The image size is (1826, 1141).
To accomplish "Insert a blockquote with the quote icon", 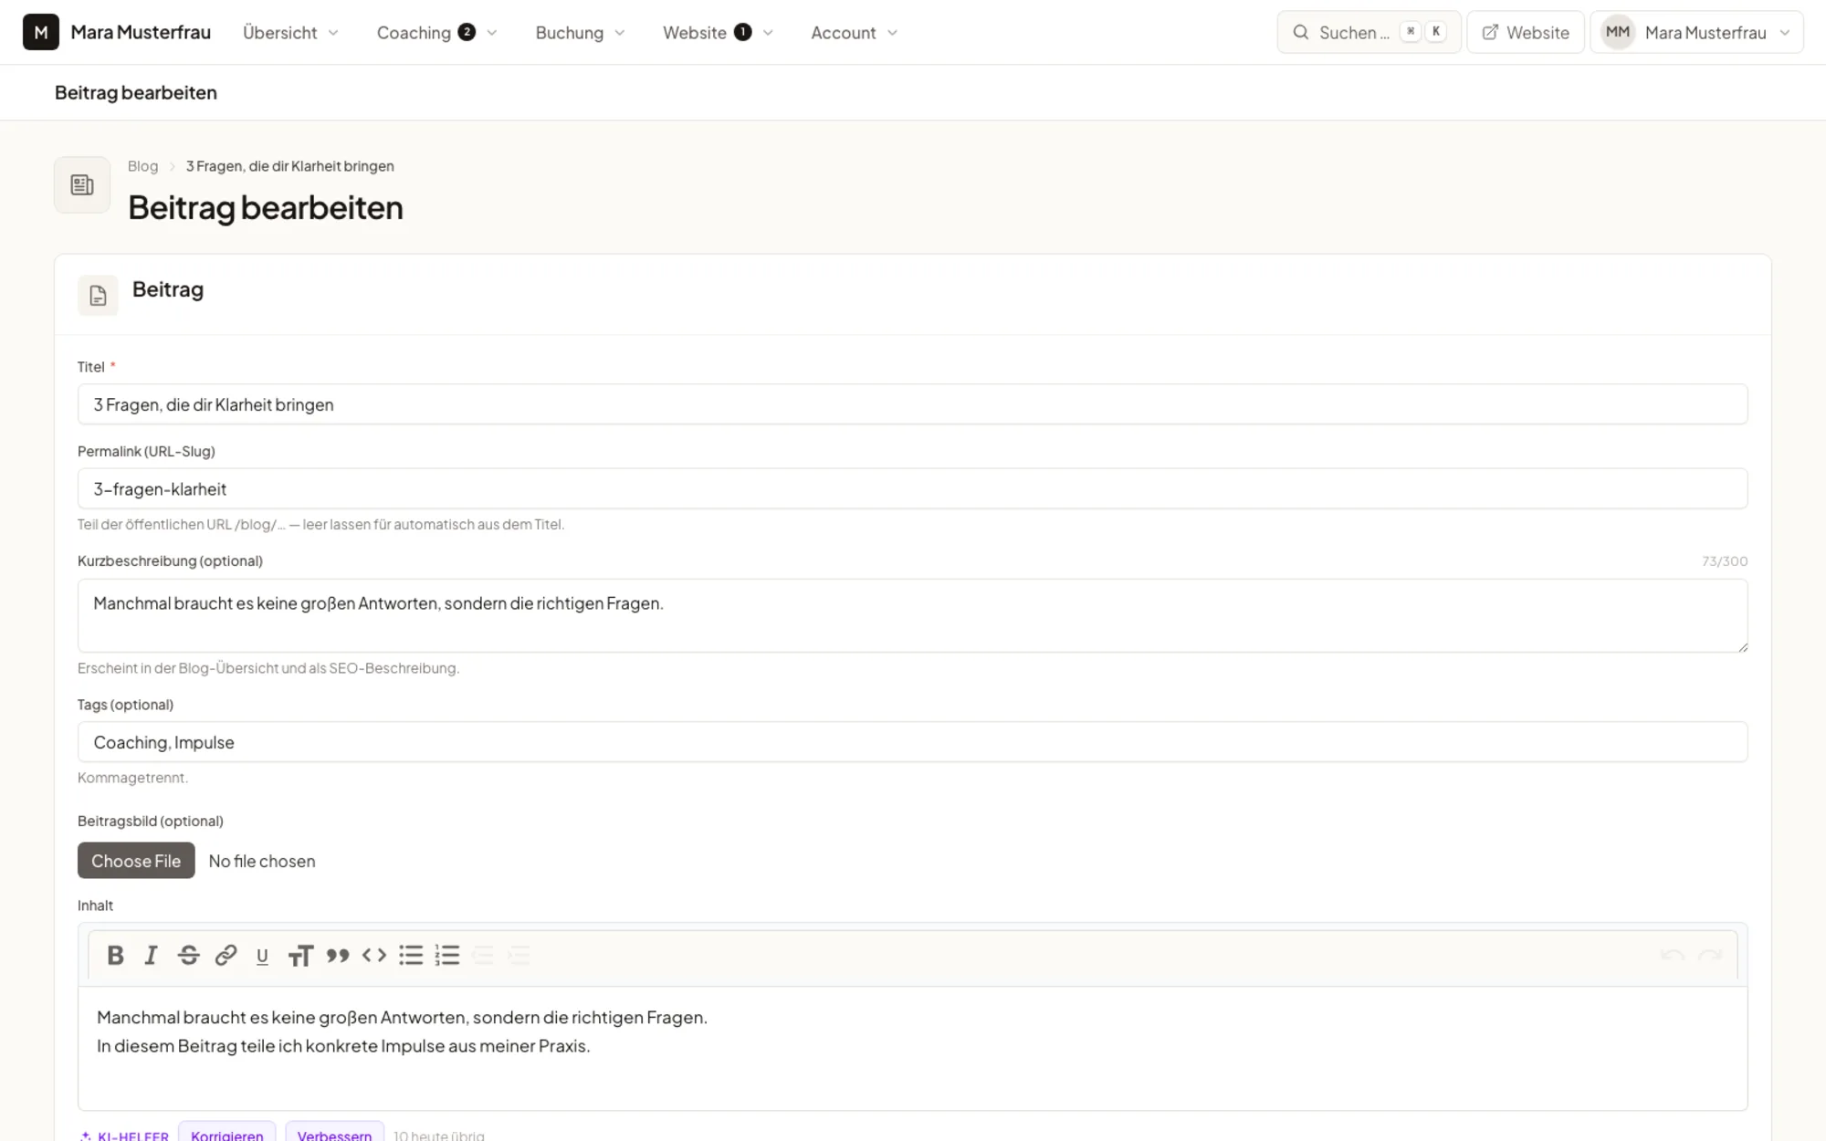I will tap(338, 955).
